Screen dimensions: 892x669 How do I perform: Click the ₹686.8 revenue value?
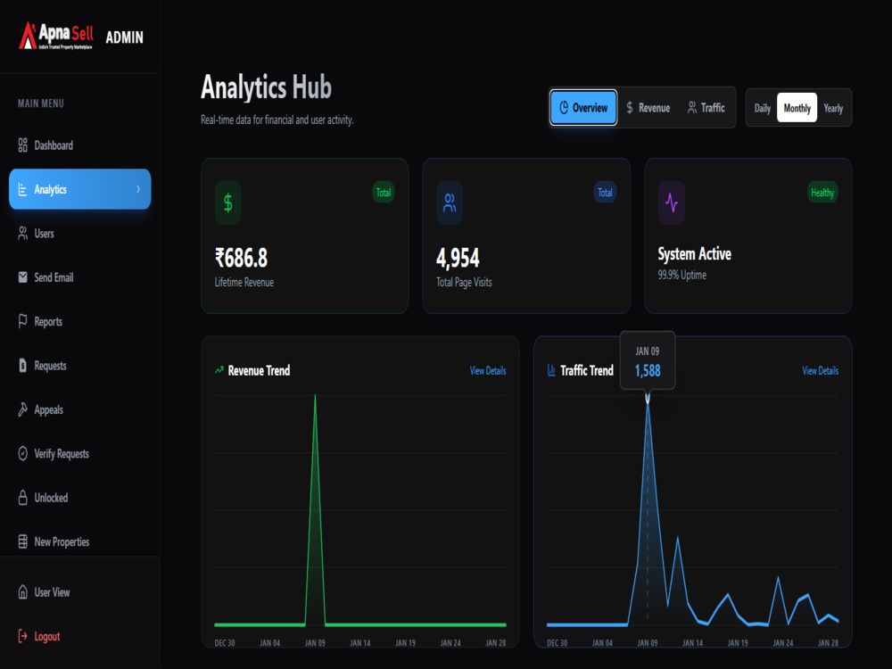(x=241, y=258)
